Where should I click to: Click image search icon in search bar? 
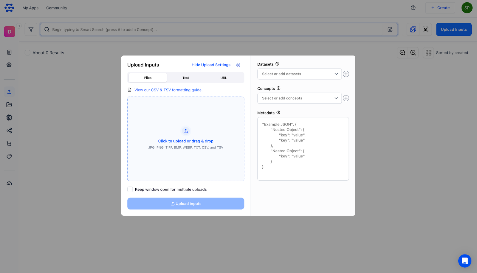pos(390,30)
